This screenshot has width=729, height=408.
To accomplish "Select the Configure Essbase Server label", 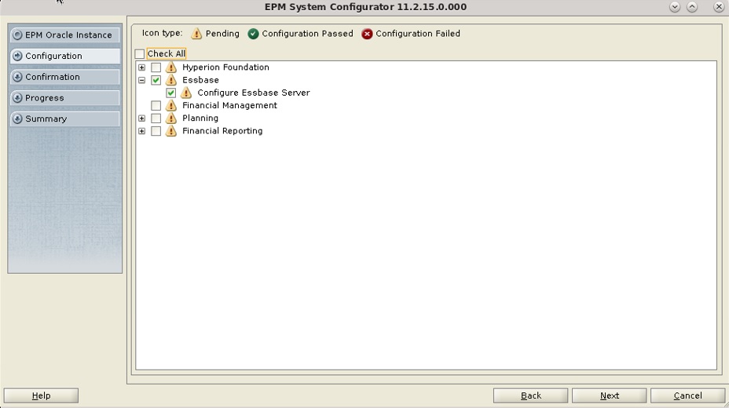I will tap(254, 93).
